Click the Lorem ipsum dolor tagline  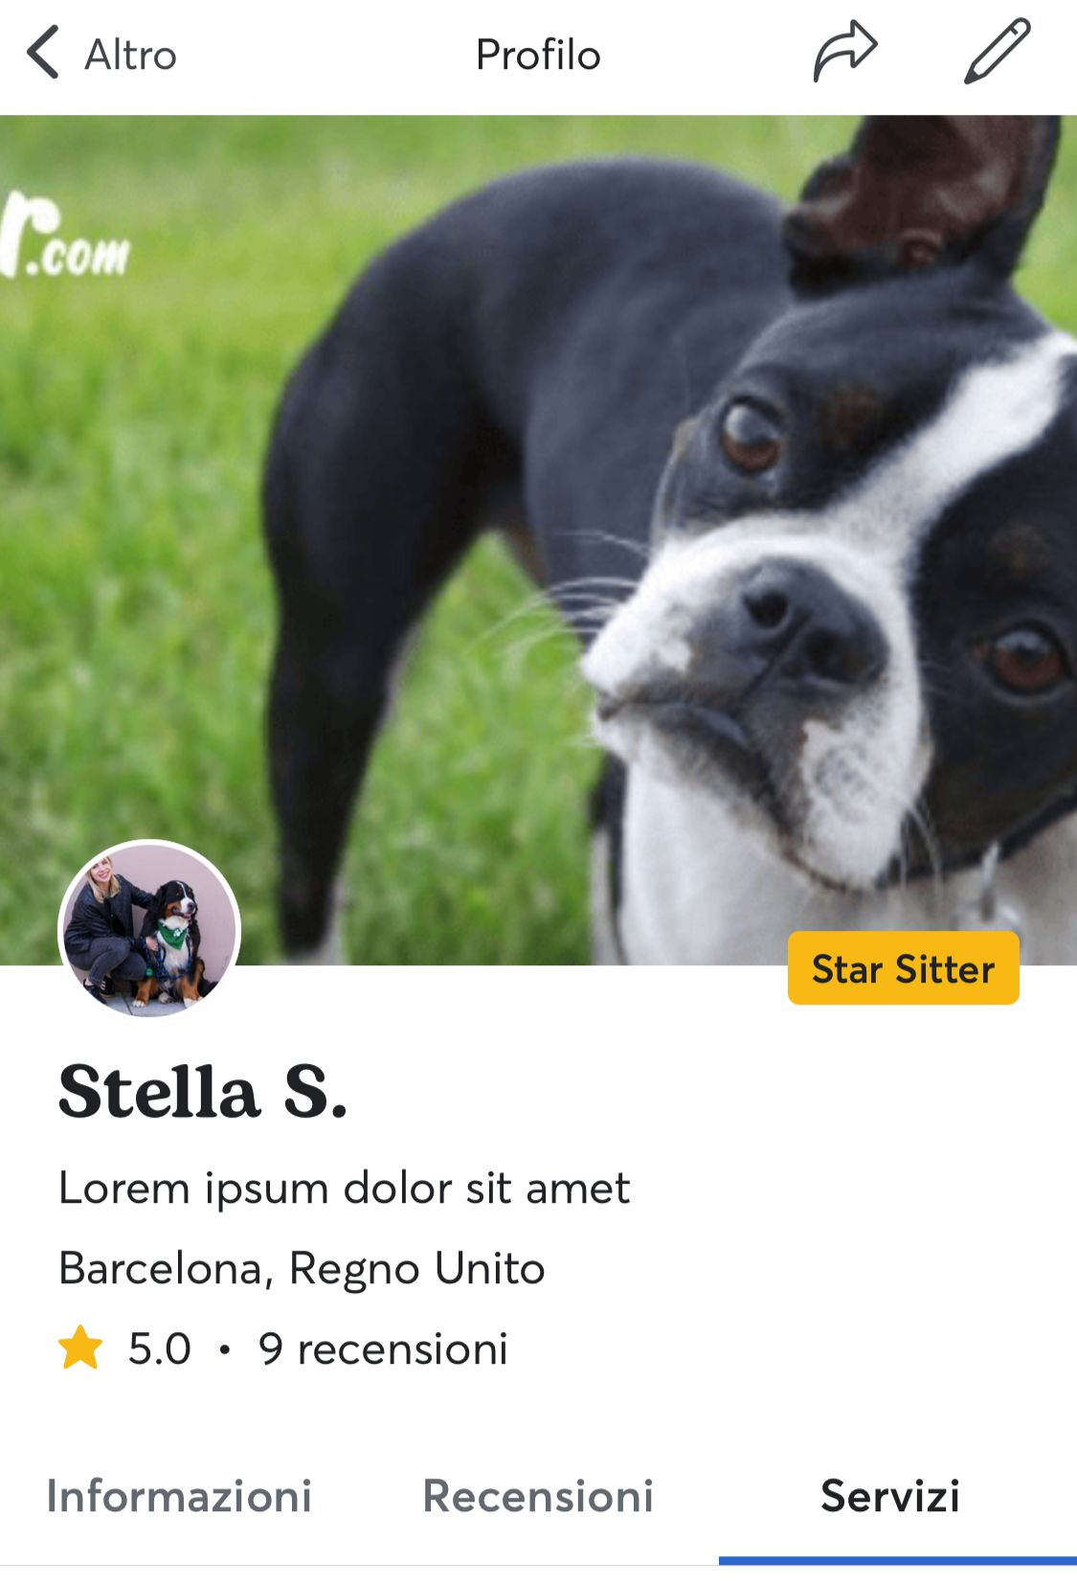coord(345,1189)
